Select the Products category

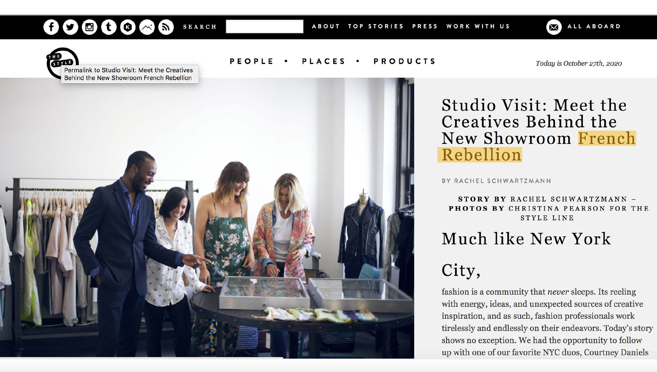(405, 61)
